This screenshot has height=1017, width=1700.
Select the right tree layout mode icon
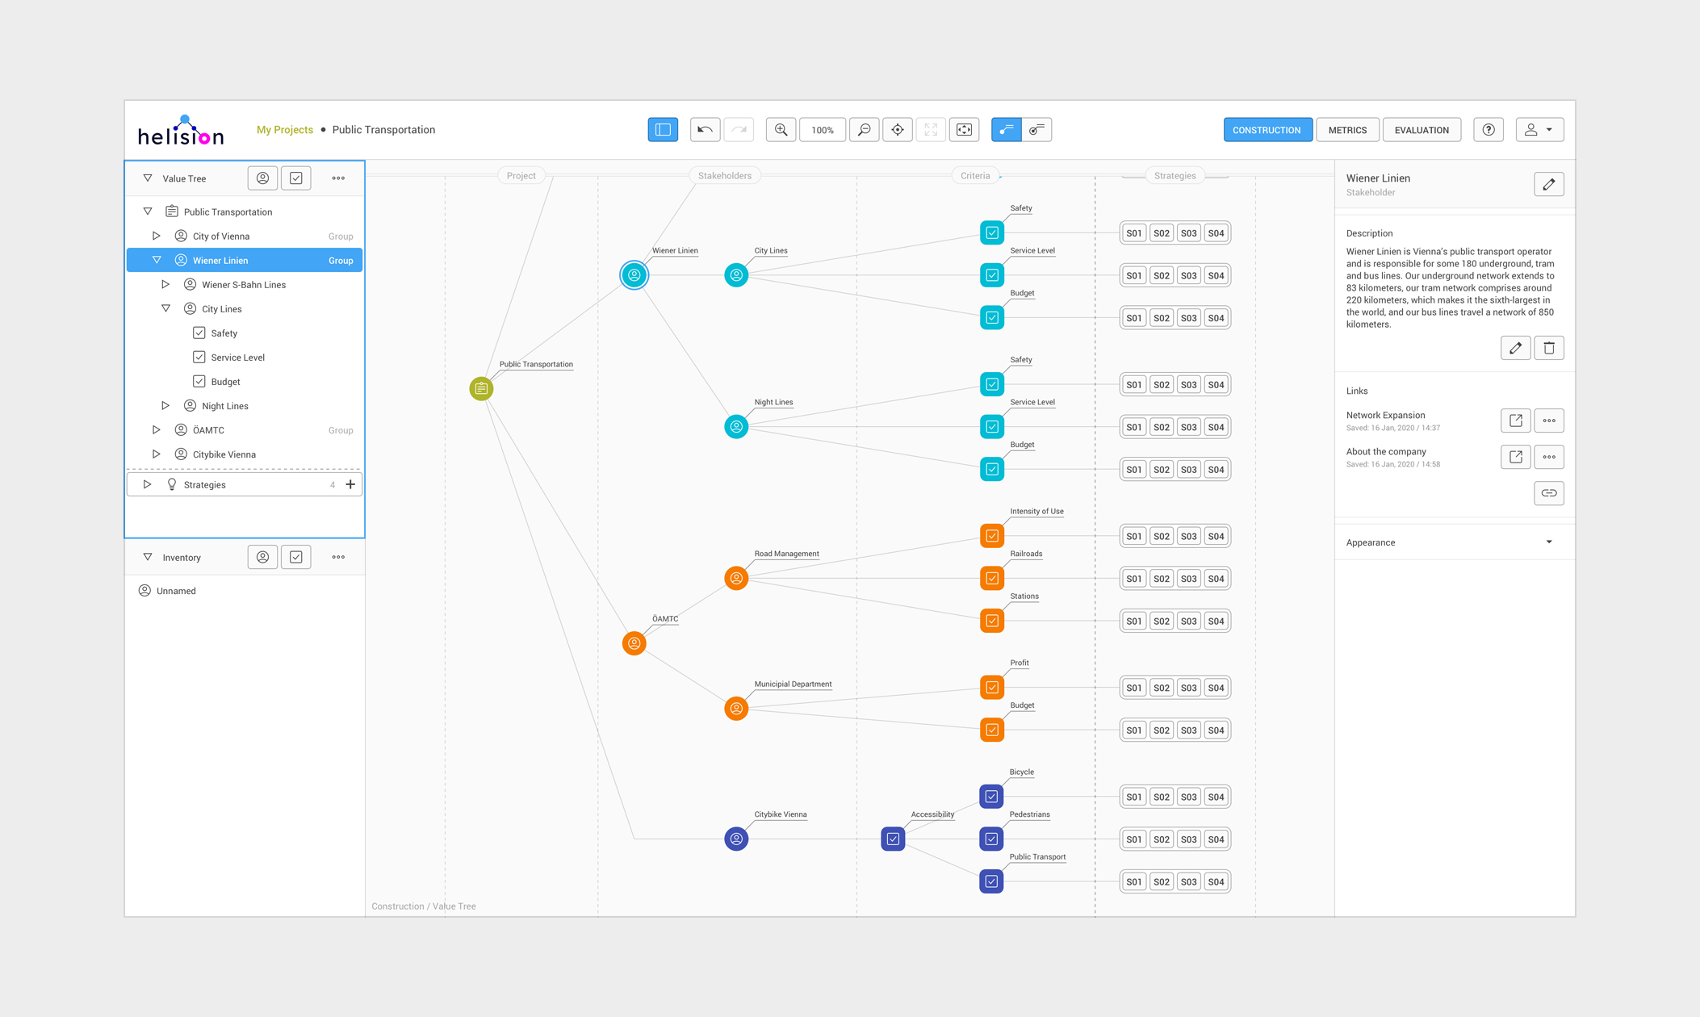point(1036,130)
